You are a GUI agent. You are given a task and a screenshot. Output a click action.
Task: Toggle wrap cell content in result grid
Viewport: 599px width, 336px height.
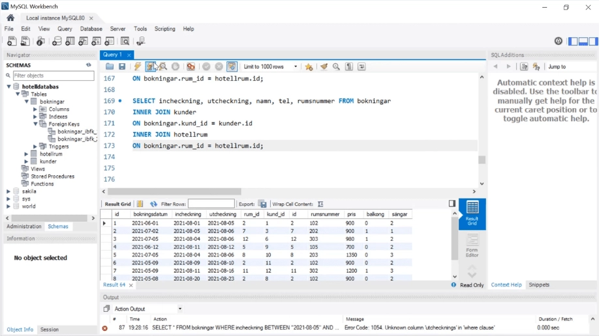[320, 204]
